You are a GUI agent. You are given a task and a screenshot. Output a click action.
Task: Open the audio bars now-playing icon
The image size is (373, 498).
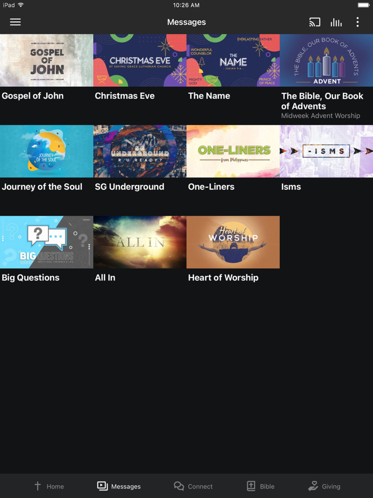coord(336,22)
